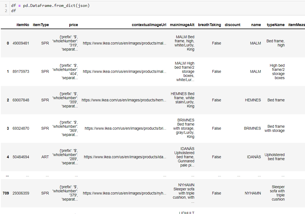Click the BRIMNES row's False breathTaking value
Viewport: 305px width, 214px height.
click(216, 128)
